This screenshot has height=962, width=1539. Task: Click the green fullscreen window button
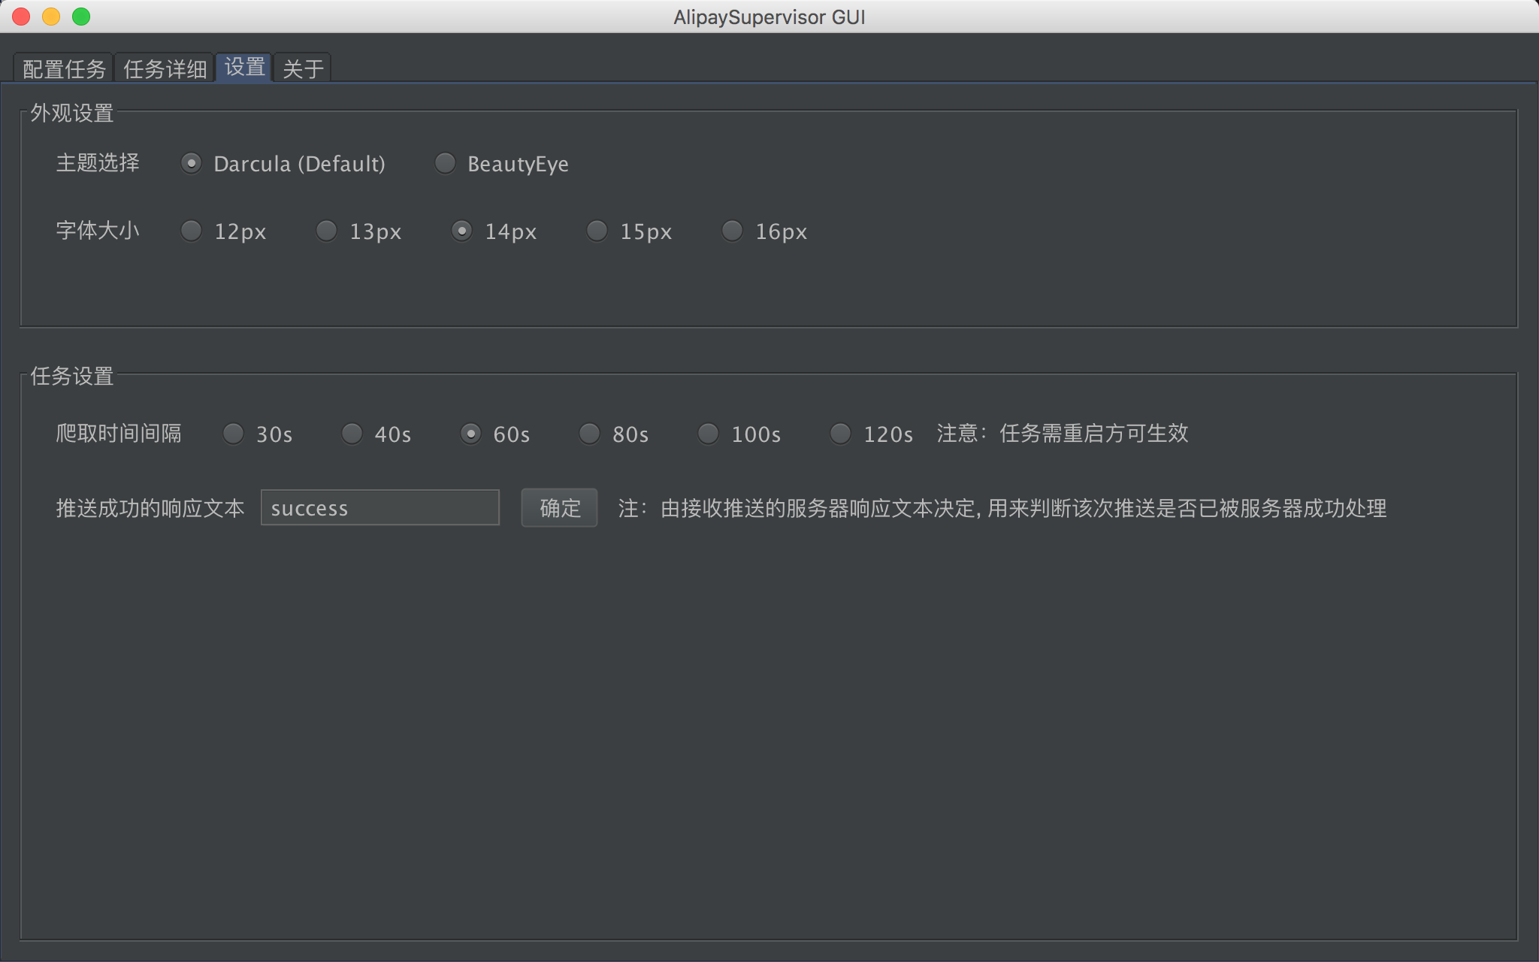(x=81, y=17)
